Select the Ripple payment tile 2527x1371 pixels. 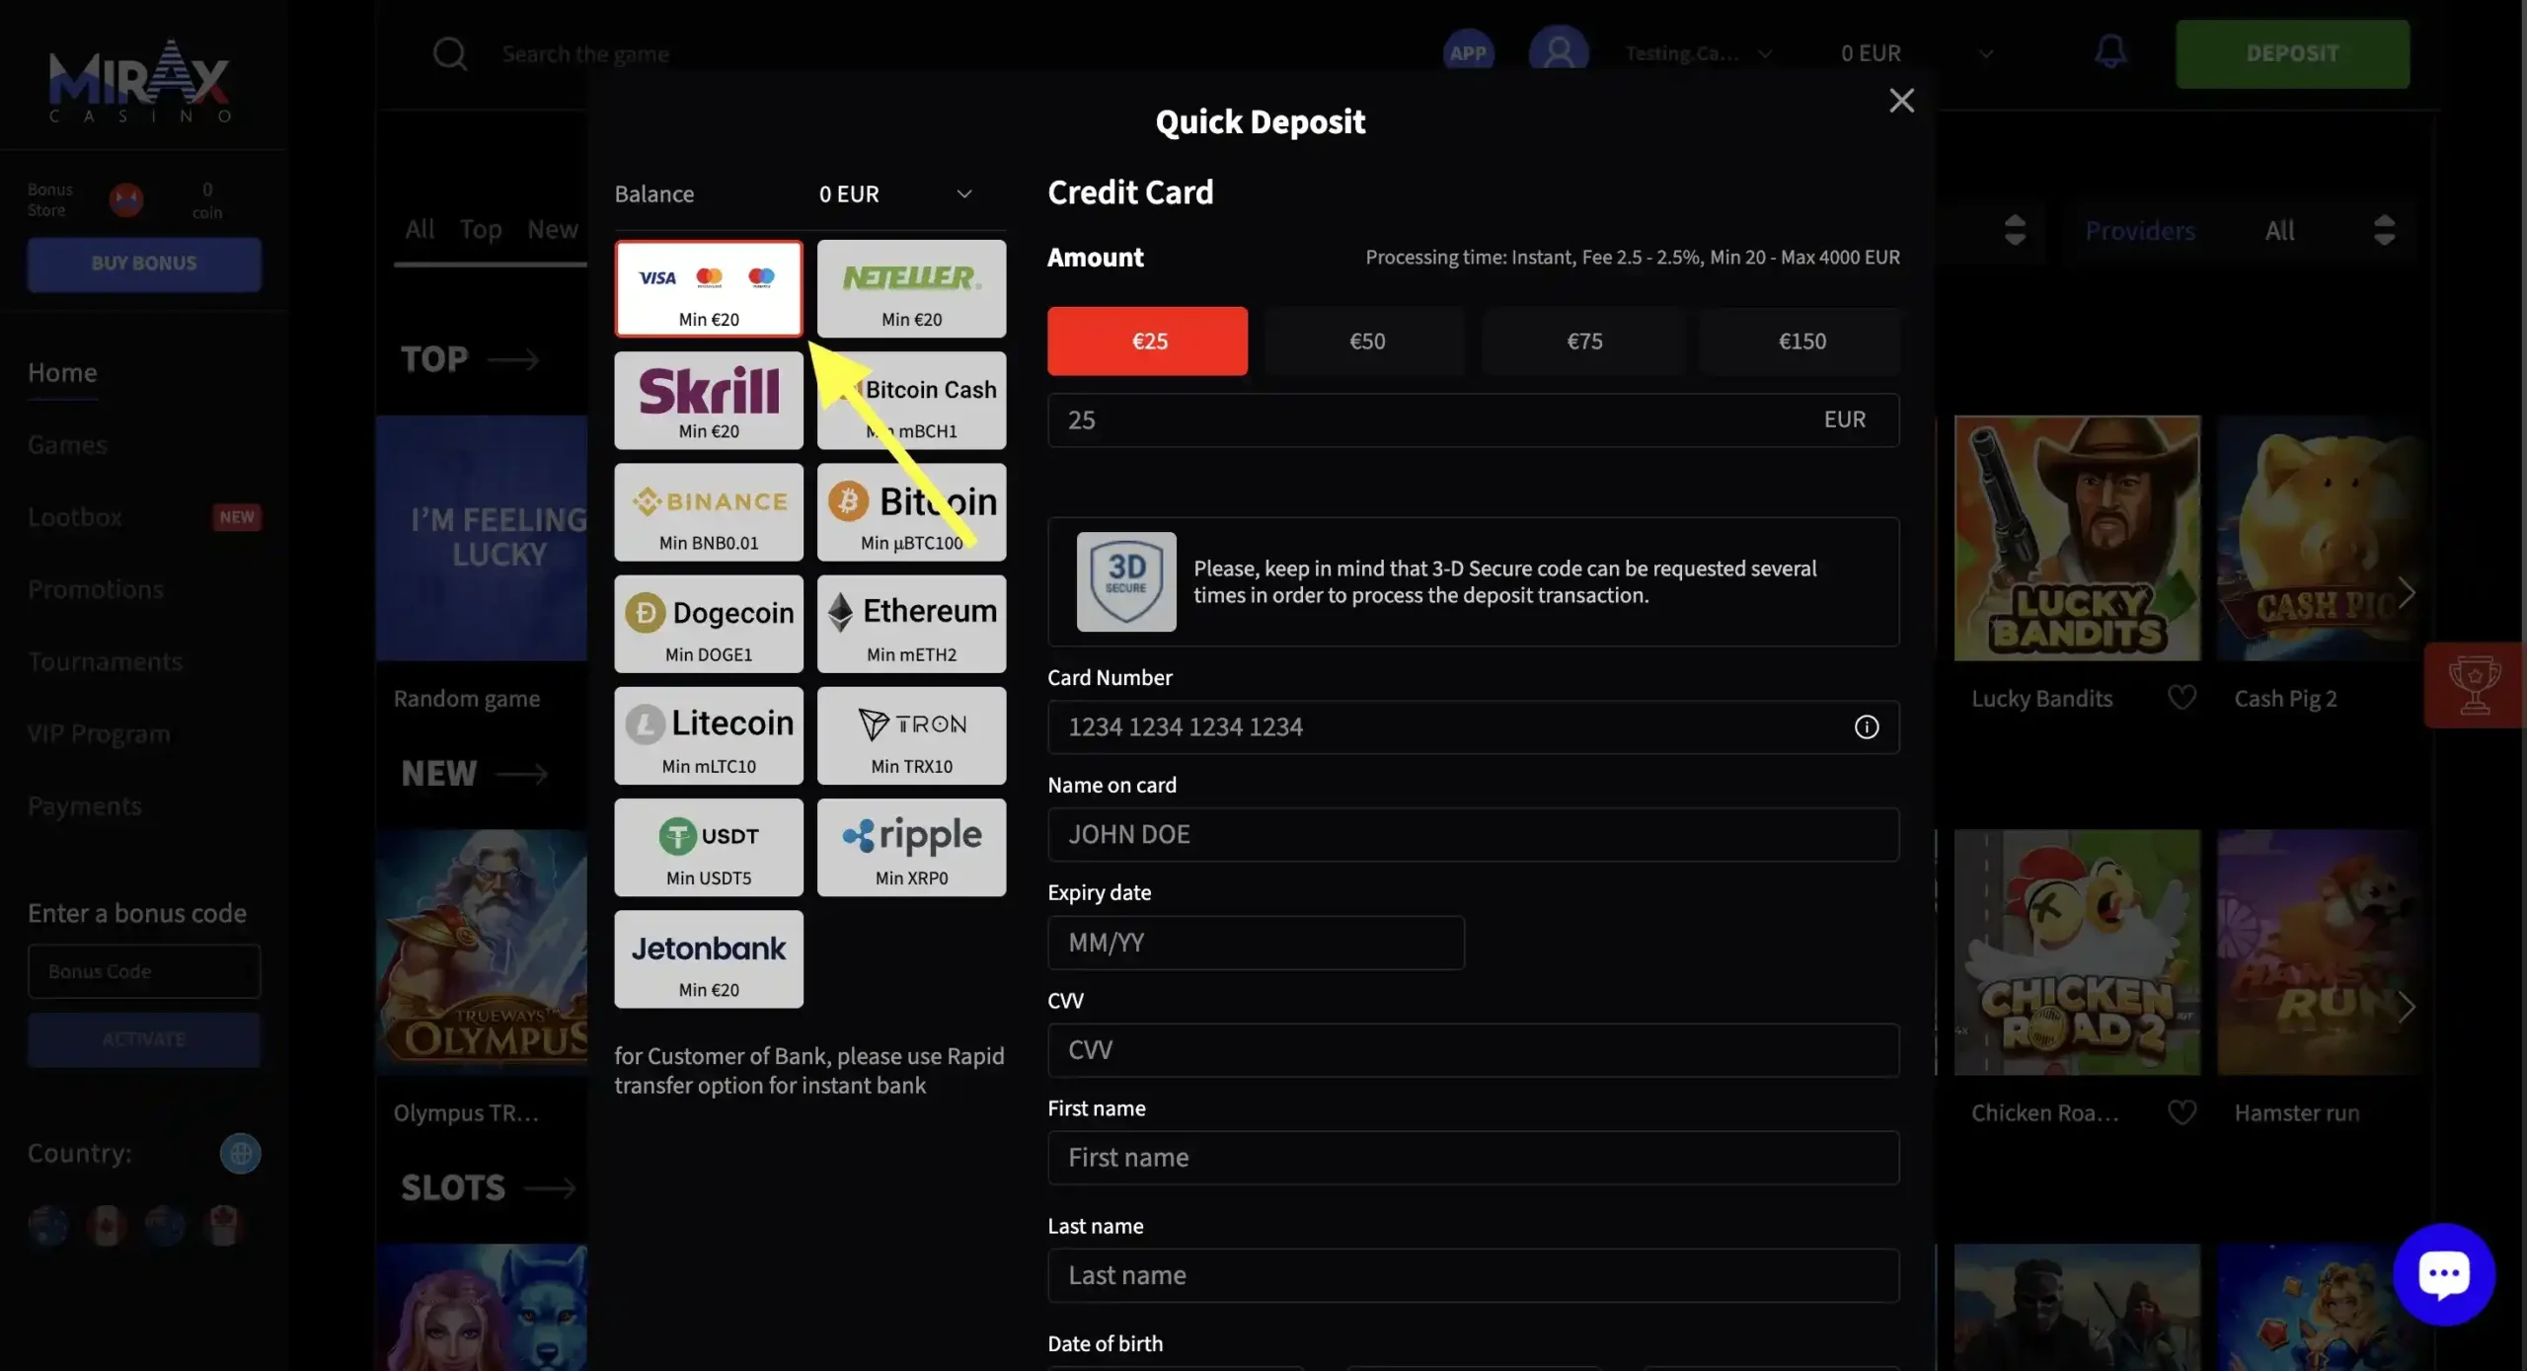911,847
